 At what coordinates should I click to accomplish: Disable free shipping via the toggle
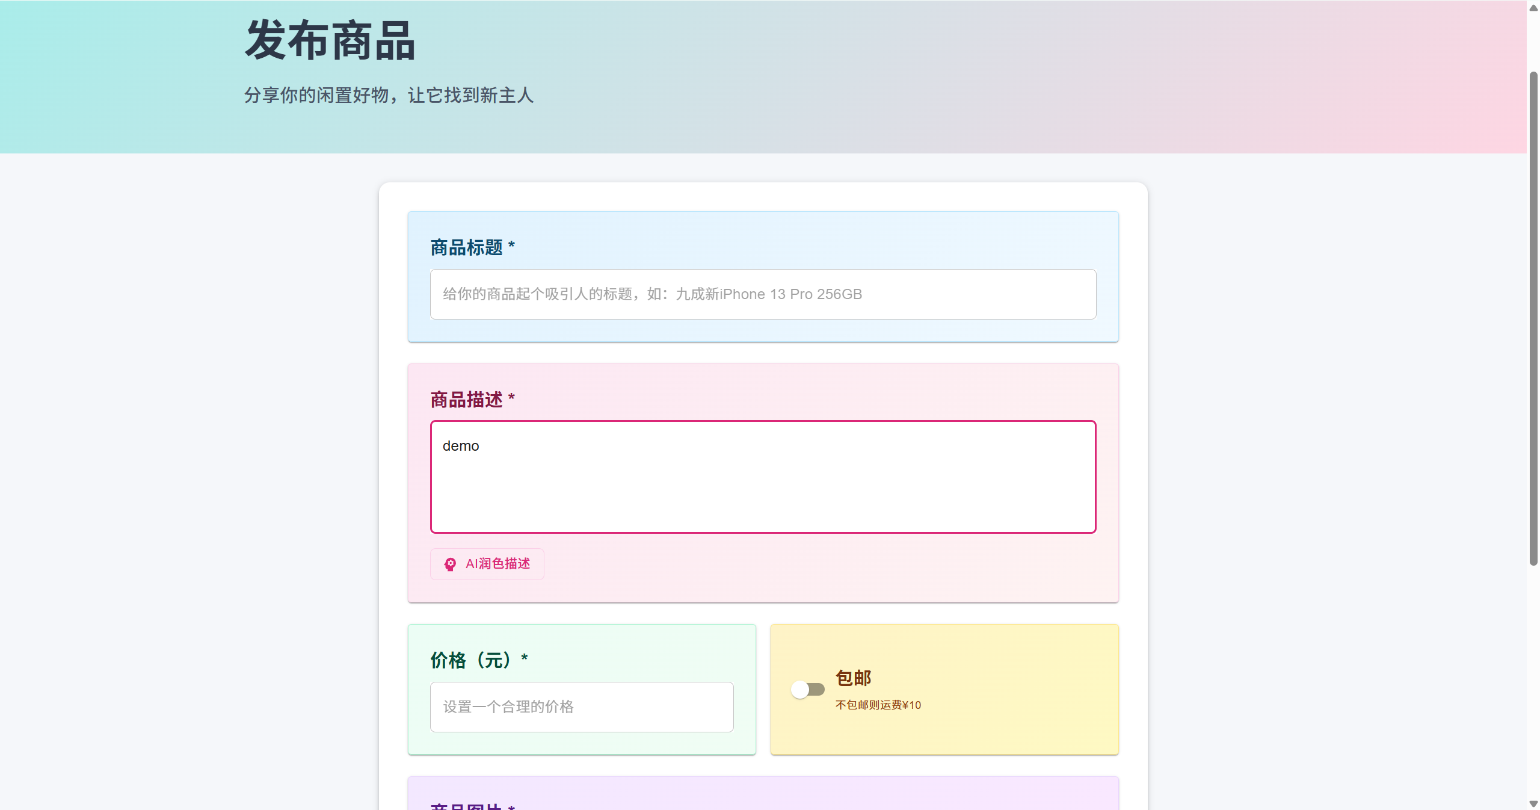pos(808,690)
